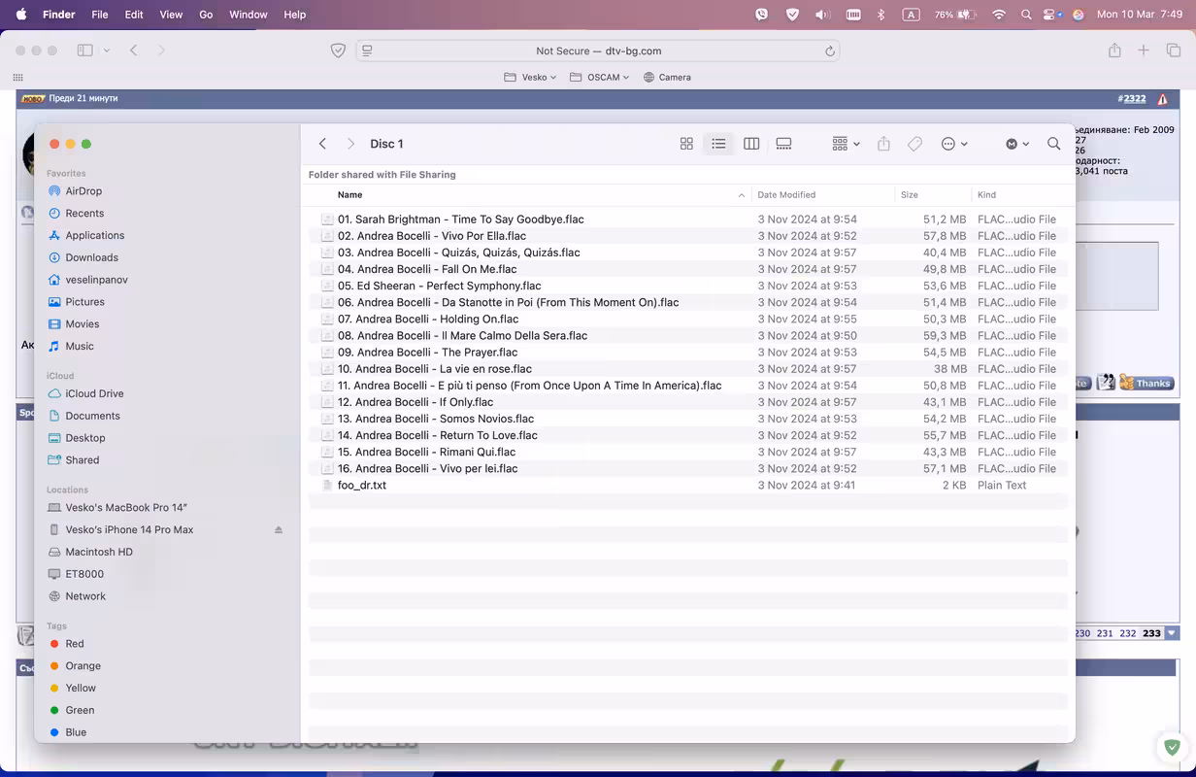Screen dimensions: 1196x777
Task: Click the Thanks button on forum post
Action: 1146,383
